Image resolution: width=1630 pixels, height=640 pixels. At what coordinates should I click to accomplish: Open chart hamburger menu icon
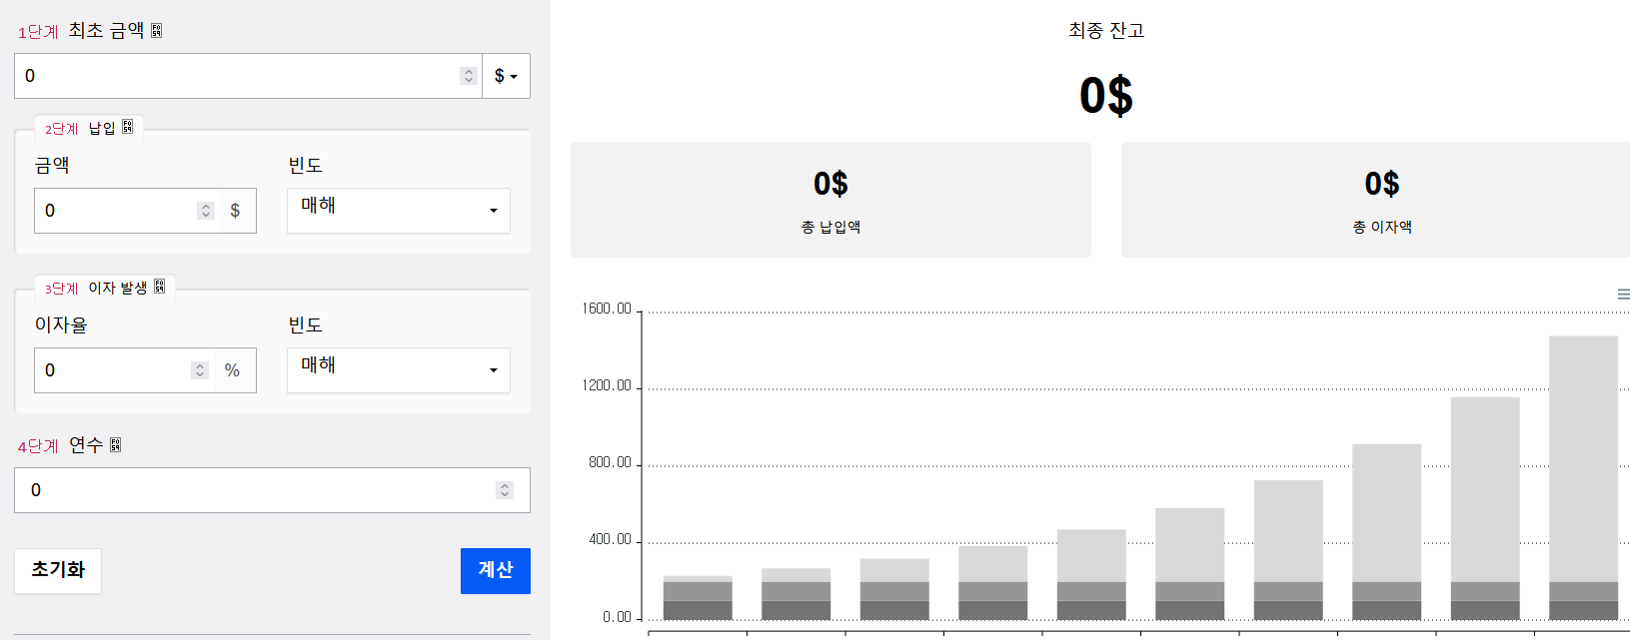pyautogui.click(x=1623, y=294)
